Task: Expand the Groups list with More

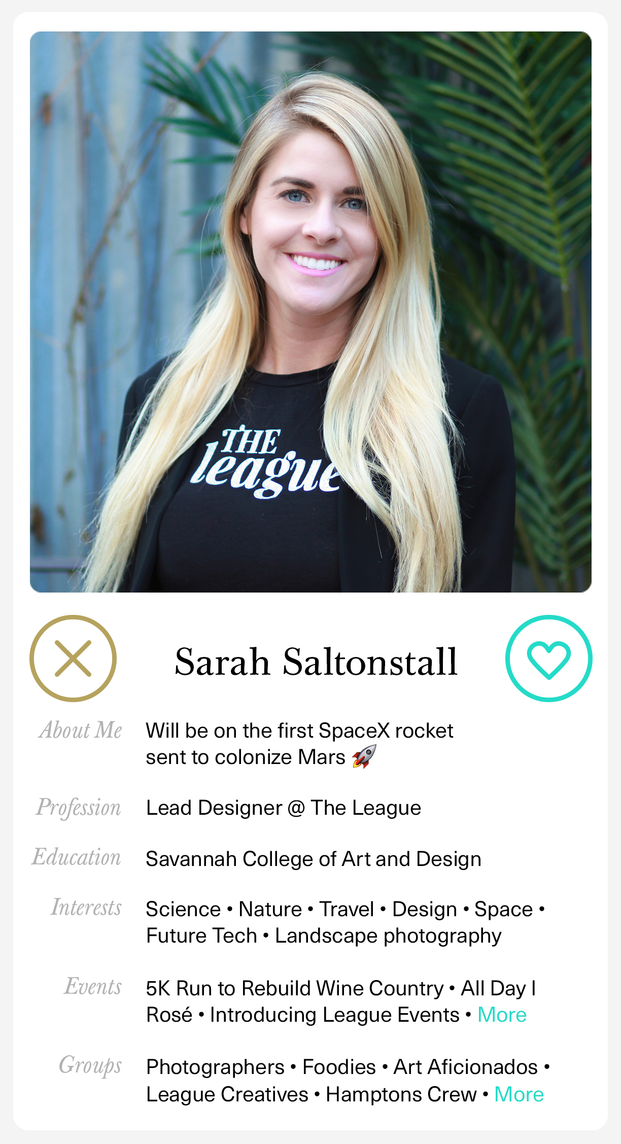Action: point(519,1094)
